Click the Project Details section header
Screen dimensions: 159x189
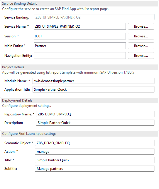point(79,67)
